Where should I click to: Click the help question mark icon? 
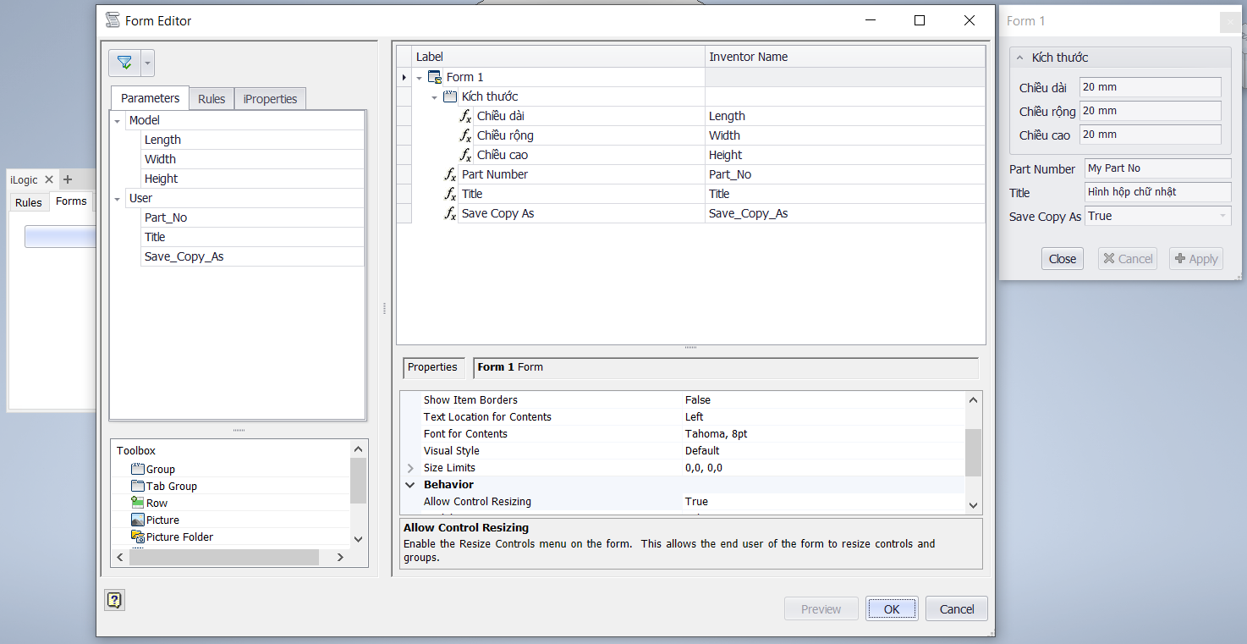point(114,600)
